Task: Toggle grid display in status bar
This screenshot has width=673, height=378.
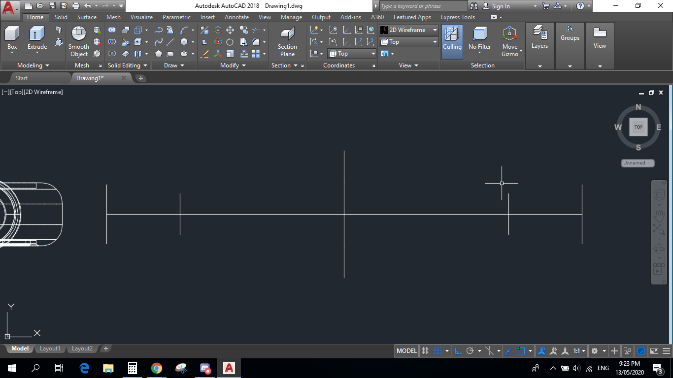Action: point(426,351)
